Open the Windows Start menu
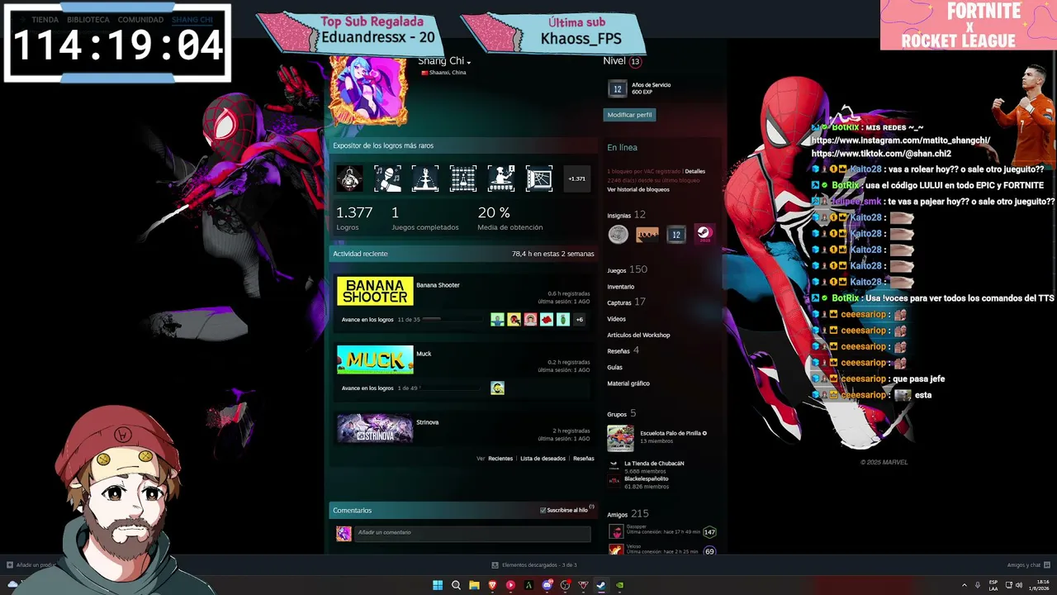1057x595 pixels. click(x=438, y=585)
